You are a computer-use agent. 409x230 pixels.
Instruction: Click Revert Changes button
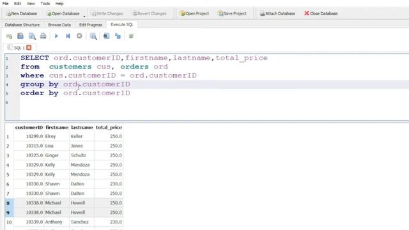[x=150, y=13]
